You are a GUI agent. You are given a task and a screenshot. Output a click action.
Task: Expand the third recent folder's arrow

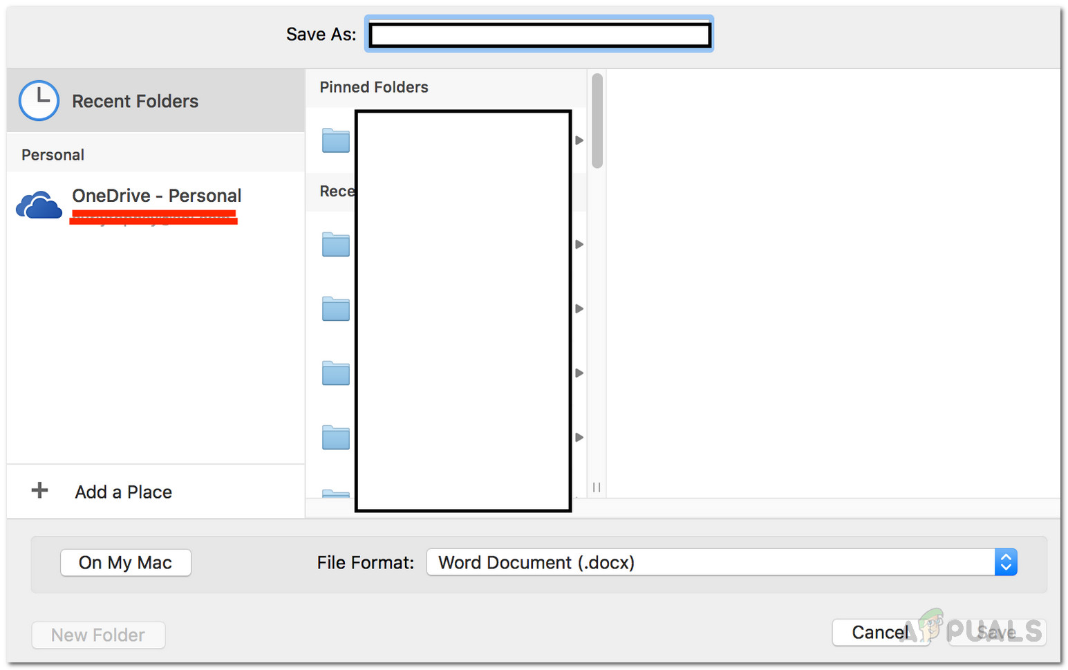(579, 373)
